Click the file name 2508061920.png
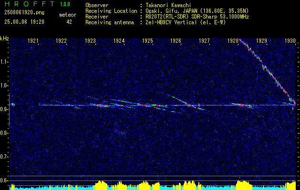The height and width of the screenshot is (190, 300). coord(24,13)
